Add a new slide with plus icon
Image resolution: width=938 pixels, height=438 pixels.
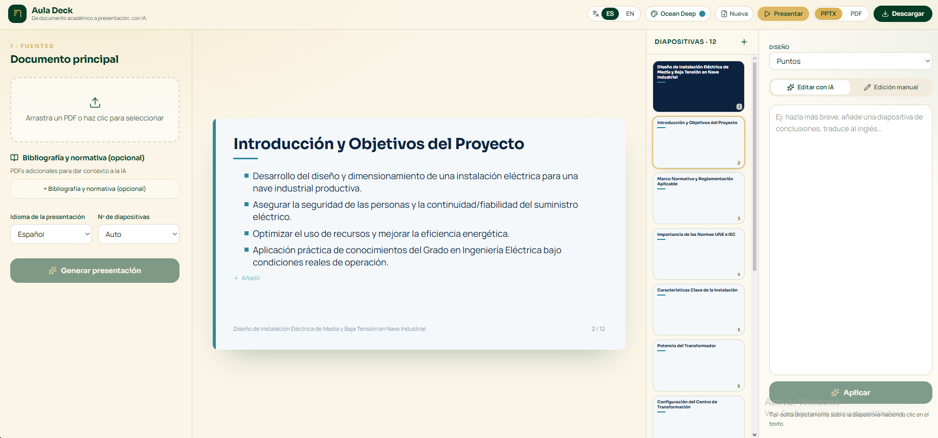(744, 42)
